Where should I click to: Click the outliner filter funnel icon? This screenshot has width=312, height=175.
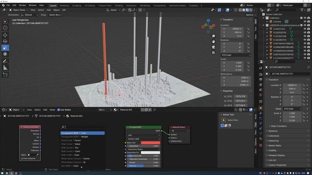click(302, 10)
